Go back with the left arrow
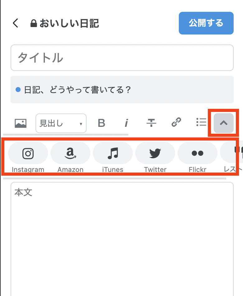 coord(16,23)
